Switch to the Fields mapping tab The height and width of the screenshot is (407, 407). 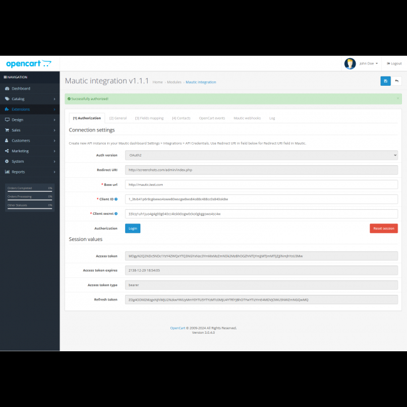click(x=149, y=118)
